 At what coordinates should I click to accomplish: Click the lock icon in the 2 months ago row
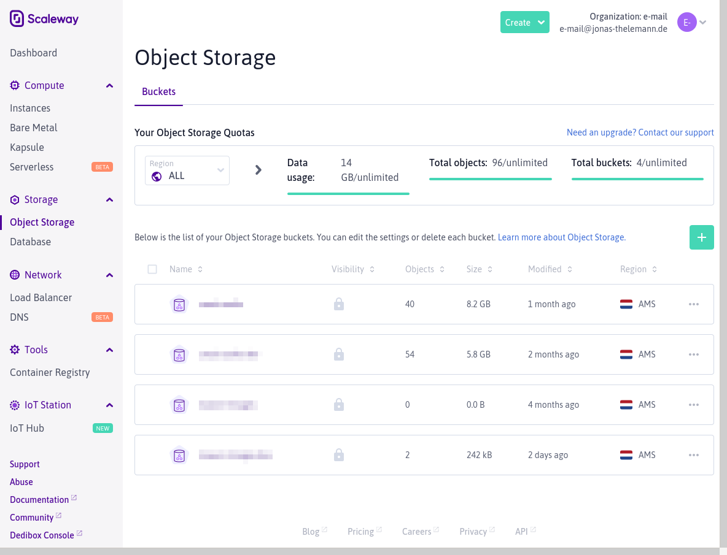pos(339,354)
